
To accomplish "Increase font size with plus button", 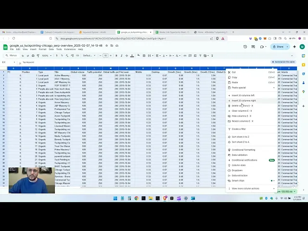I will coord(111,56).
